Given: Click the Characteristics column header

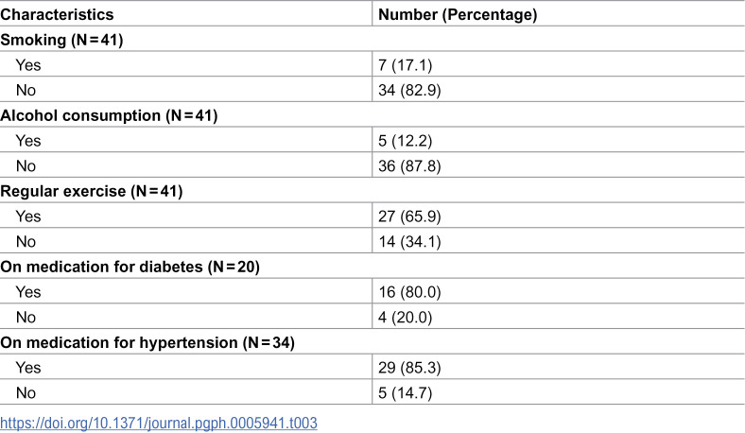Looking at the screenshot, I should coord(57,14).
